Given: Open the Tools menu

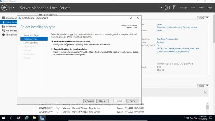Looking at the screenshot, I should click(x=193, y=8).
